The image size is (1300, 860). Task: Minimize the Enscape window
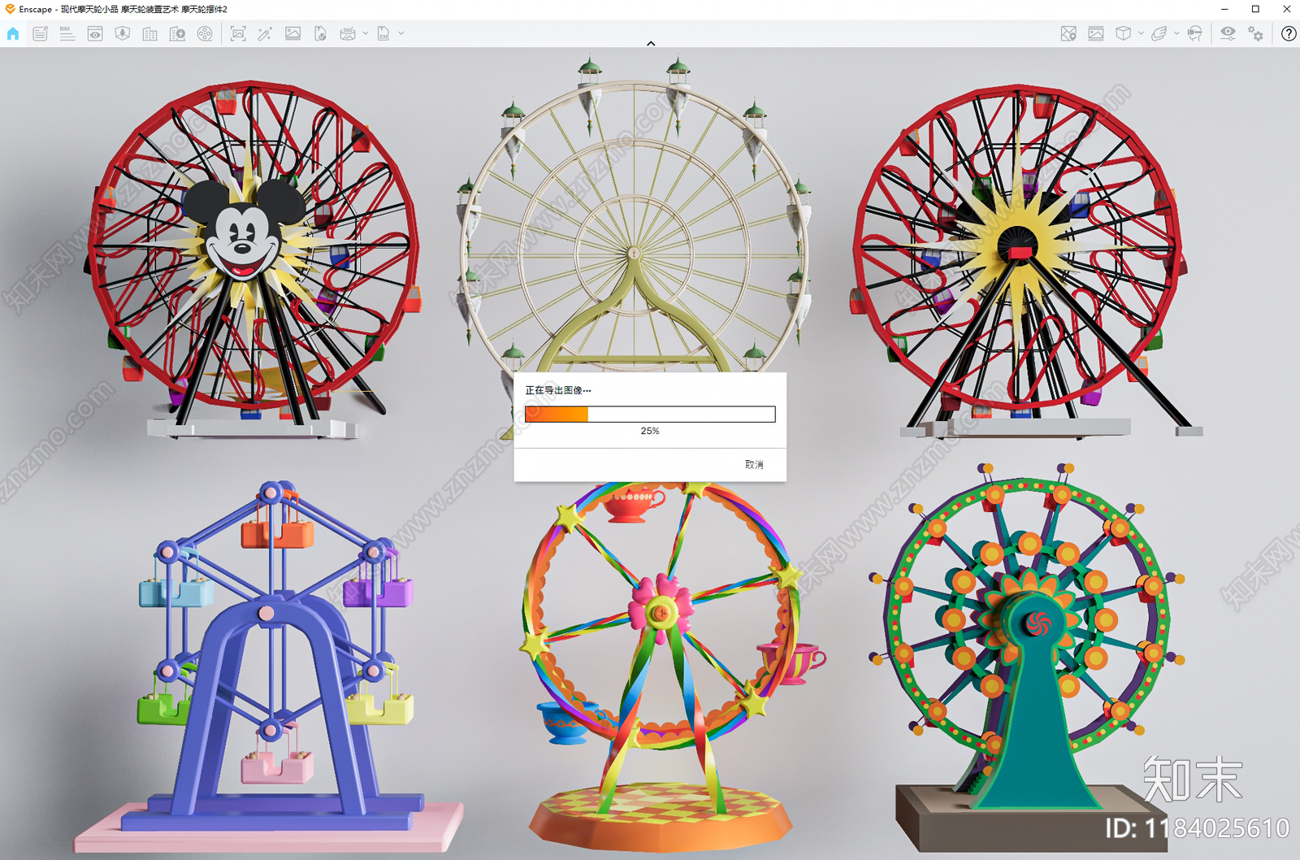click(x=1224, y=9)
